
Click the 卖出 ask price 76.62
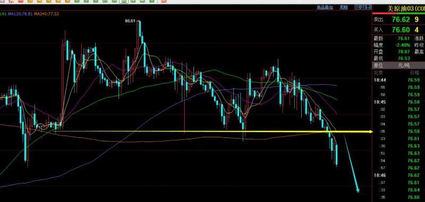(401, 20)
